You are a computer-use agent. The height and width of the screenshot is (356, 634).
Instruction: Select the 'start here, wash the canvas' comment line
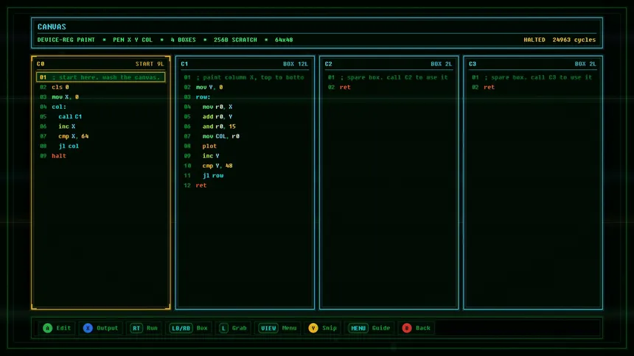101,77
